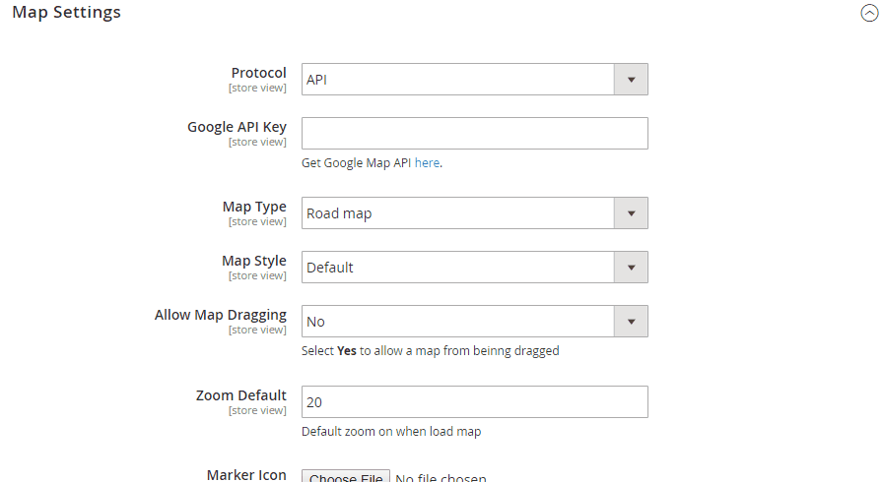Click the Protocol dropdown arrow
Viewport: 883px width, 482px height.
click(631, 80)
